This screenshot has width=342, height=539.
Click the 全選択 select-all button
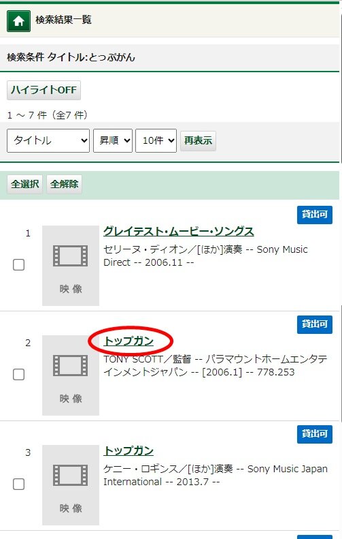(24, 184)
